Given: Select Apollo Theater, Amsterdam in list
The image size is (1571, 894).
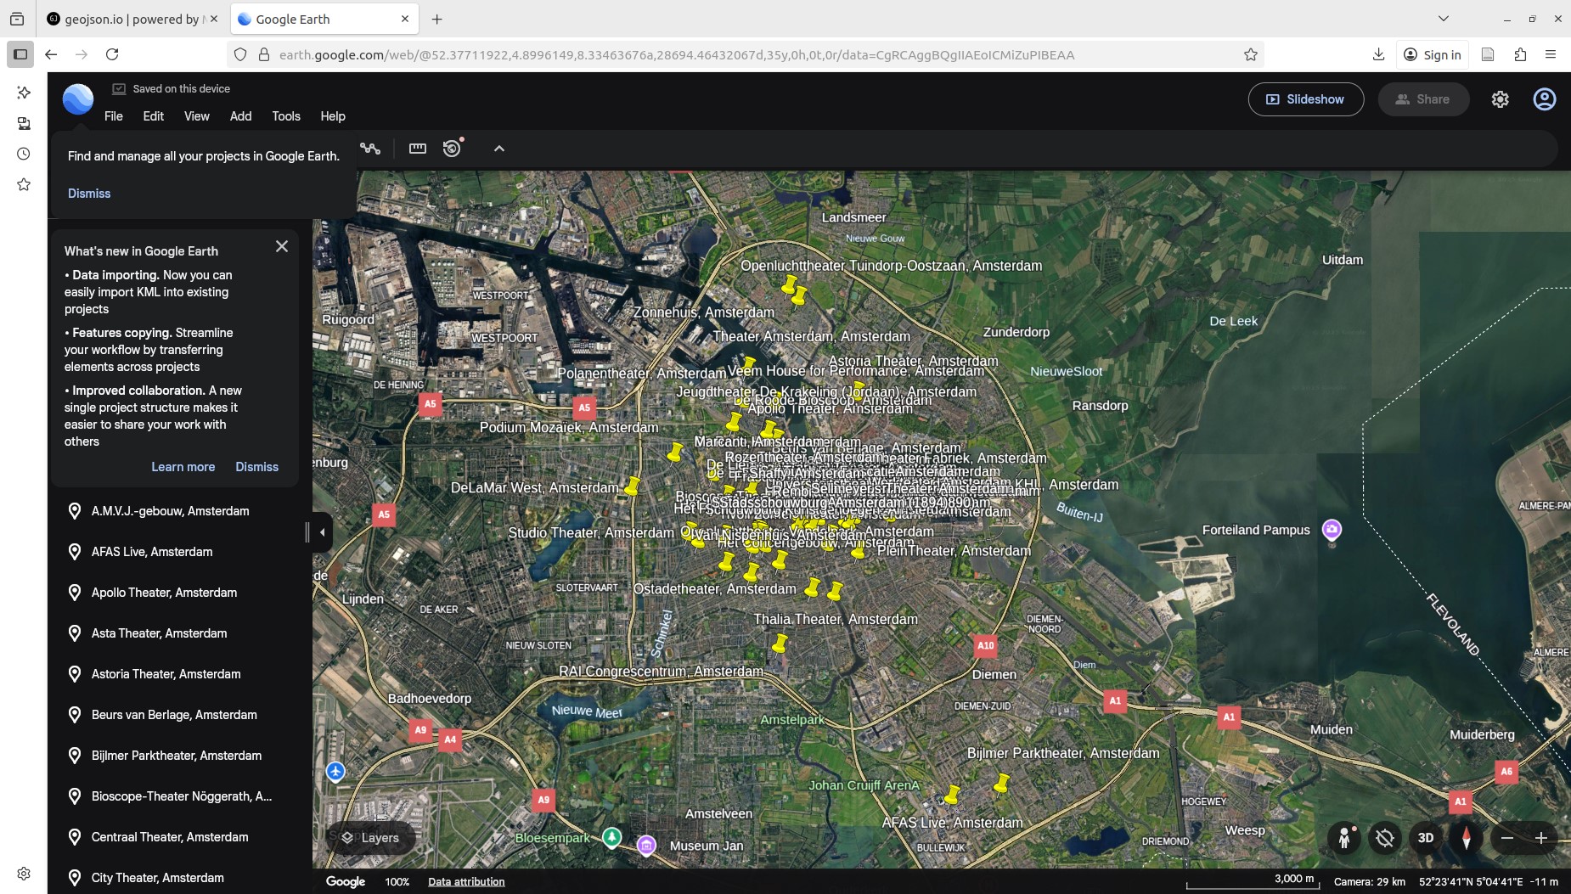Looking at the screenshot, I should 181,593.
